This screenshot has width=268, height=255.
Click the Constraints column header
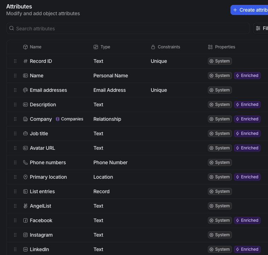tap(165, 47)
